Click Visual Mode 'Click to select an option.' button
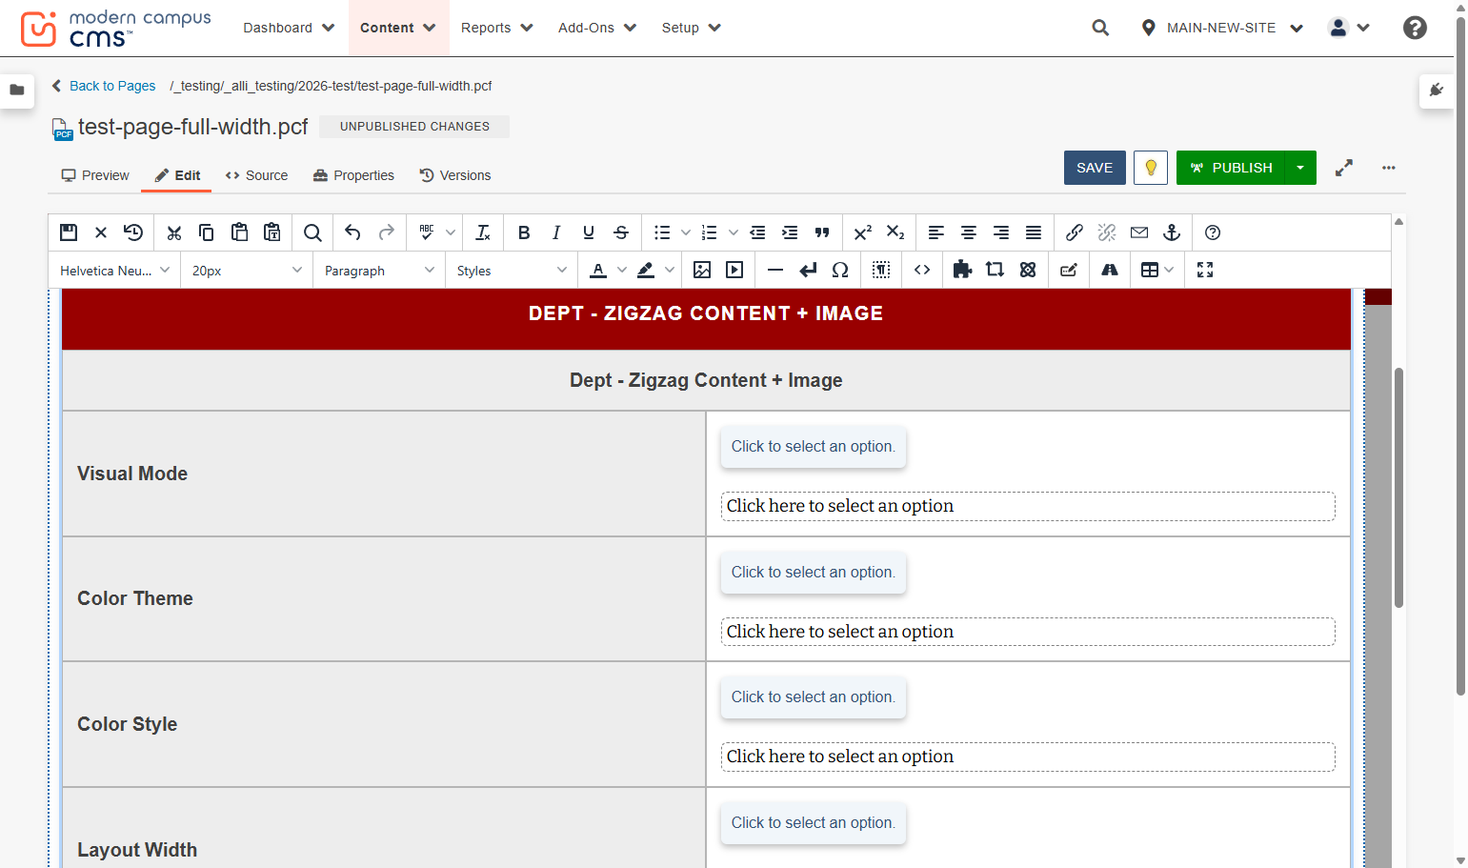 [814, 447]
